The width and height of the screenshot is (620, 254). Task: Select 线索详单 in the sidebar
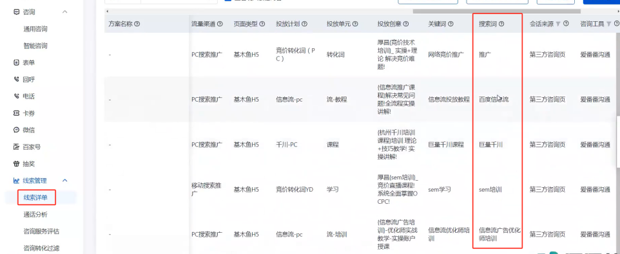point(35,197)
